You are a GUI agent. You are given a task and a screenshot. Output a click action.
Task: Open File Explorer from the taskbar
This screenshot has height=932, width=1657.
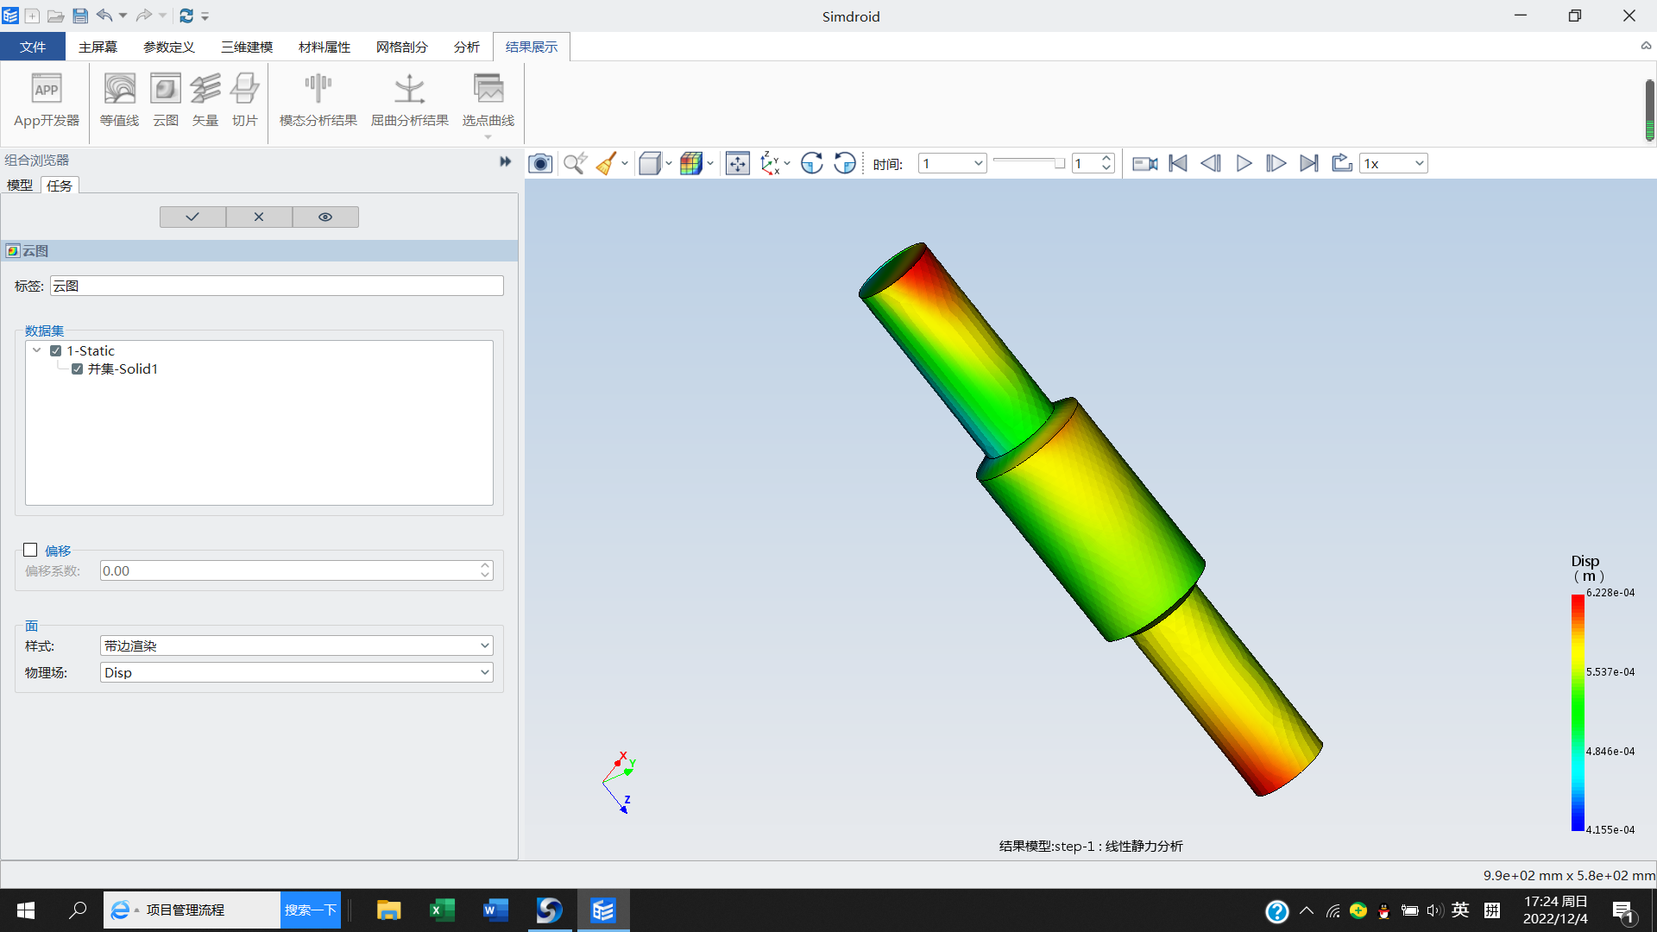388,910
